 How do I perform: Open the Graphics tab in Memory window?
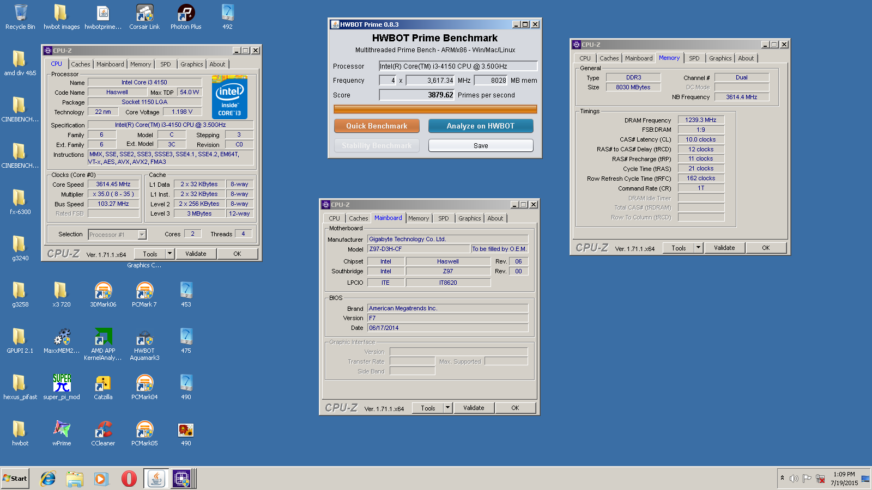(720, 58)
